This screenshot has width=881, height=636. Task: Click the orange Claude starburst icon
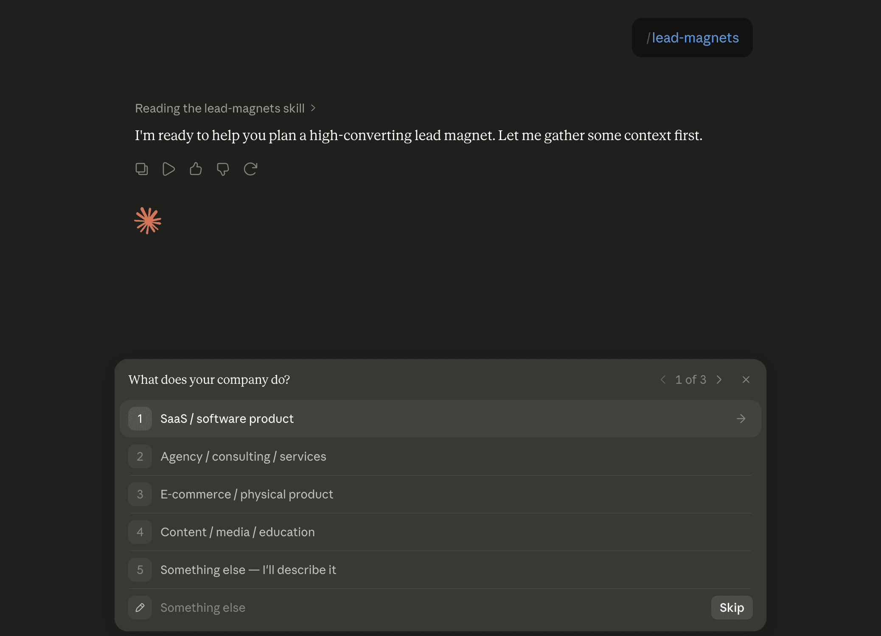point(148,221)
